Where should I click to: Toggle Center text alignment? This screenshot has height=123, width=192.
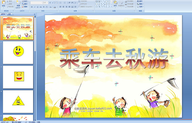click(63, 7)
